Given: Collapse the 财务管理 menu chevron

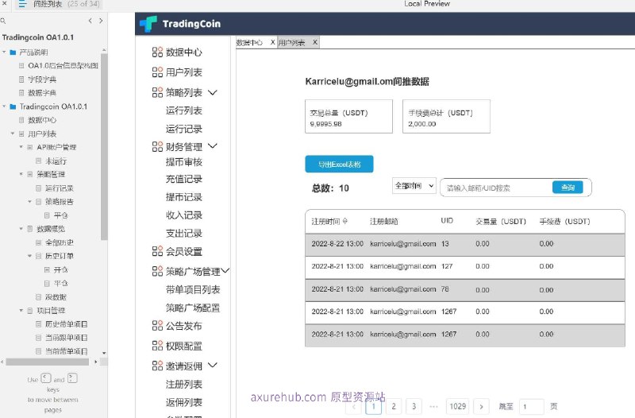Looking at the screenshot, I should tap(213, 145).
